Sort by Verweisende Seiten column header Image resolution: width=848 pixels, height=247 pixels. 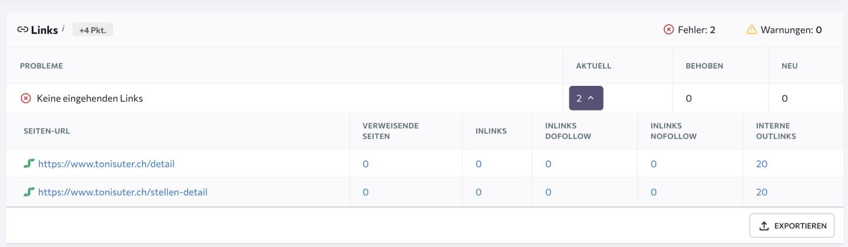pos(386,131)
